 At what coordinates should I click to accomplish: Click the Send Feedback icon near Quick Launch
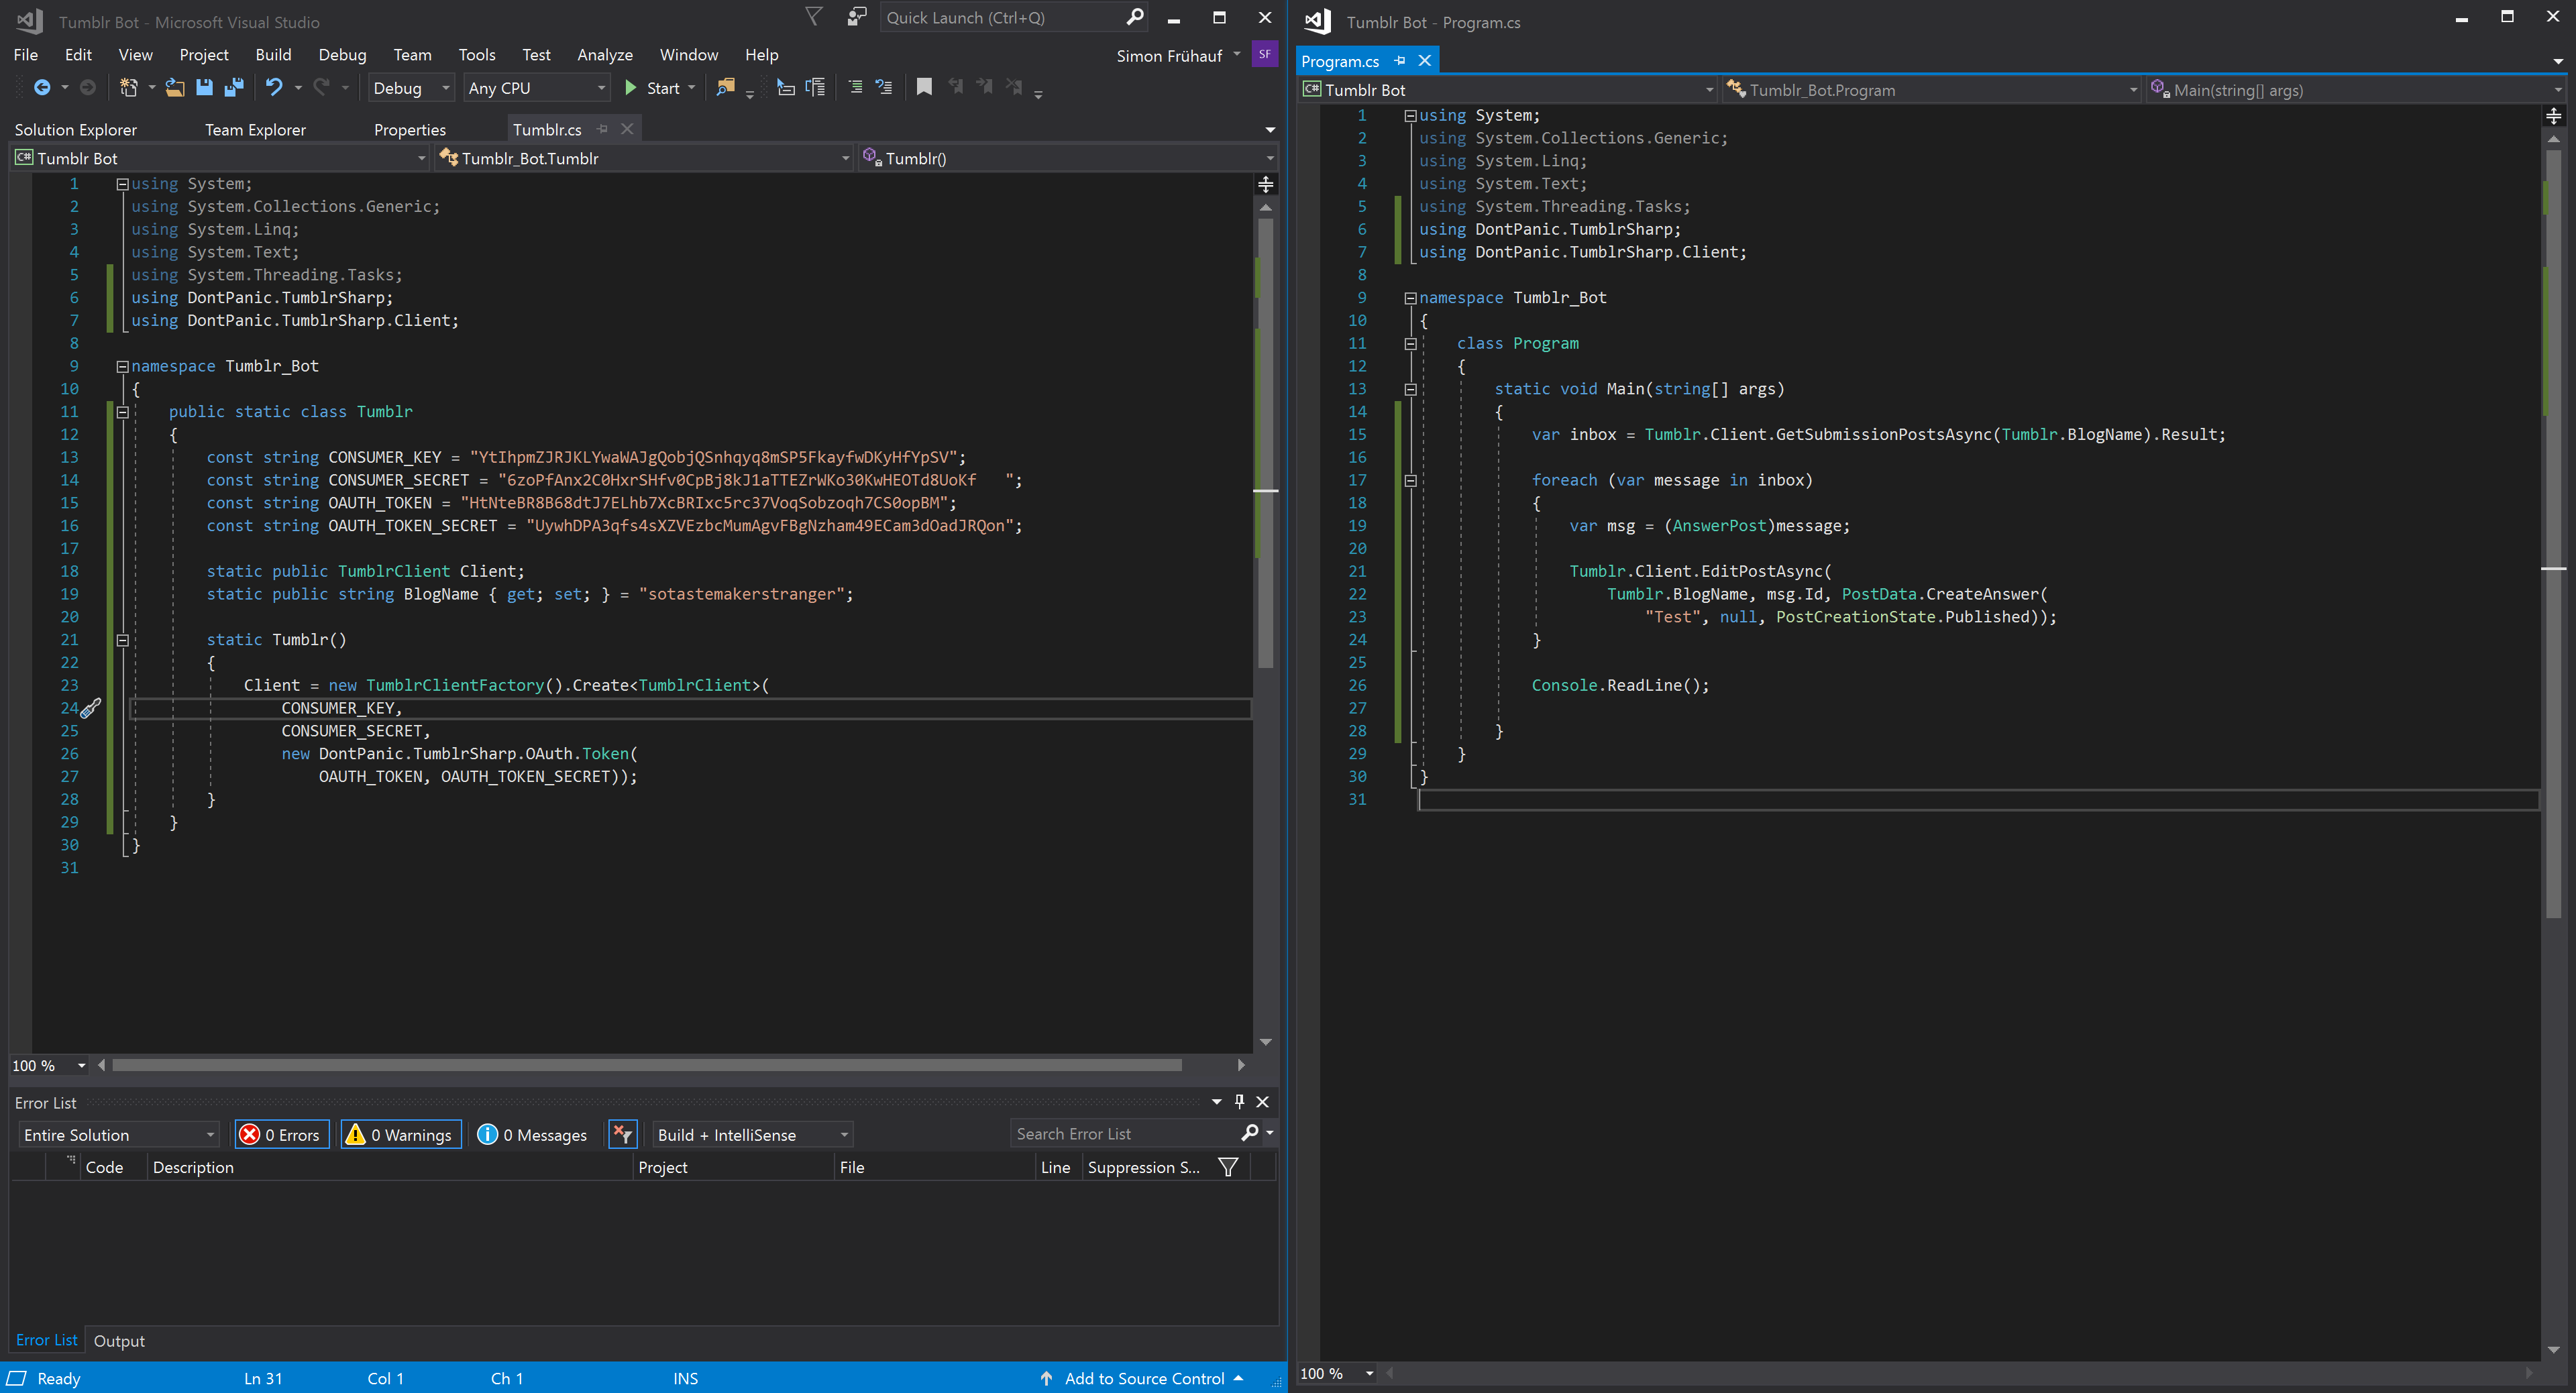(x=856, y=17)
